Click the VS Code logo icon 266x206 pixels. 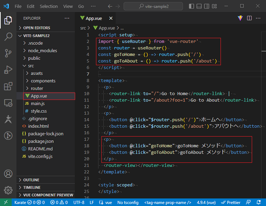(x=6, y=6)
